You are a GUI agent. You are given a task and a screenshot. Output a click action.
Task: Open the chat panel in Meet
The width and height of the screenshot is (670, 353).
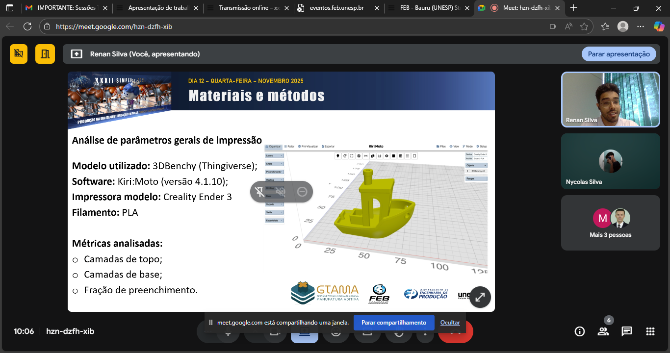tap(626, 331)
